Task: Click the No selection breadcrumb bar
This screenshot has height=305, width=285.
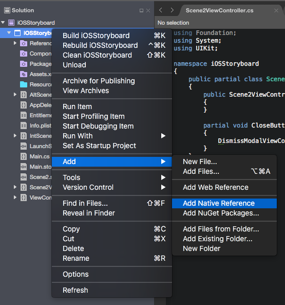Action: (220, 23)
